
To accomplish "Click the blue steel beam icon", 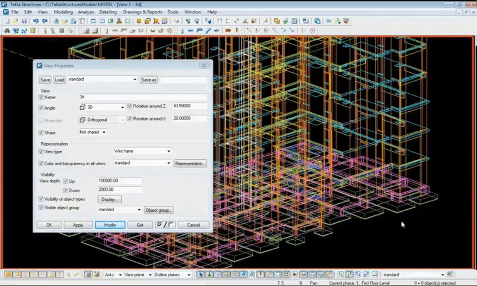I will pos(190,30).
